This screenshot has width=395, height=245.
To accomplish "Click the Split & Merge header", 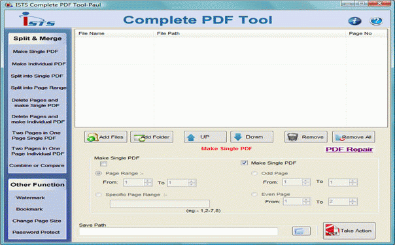I will (x=37, y=39).
